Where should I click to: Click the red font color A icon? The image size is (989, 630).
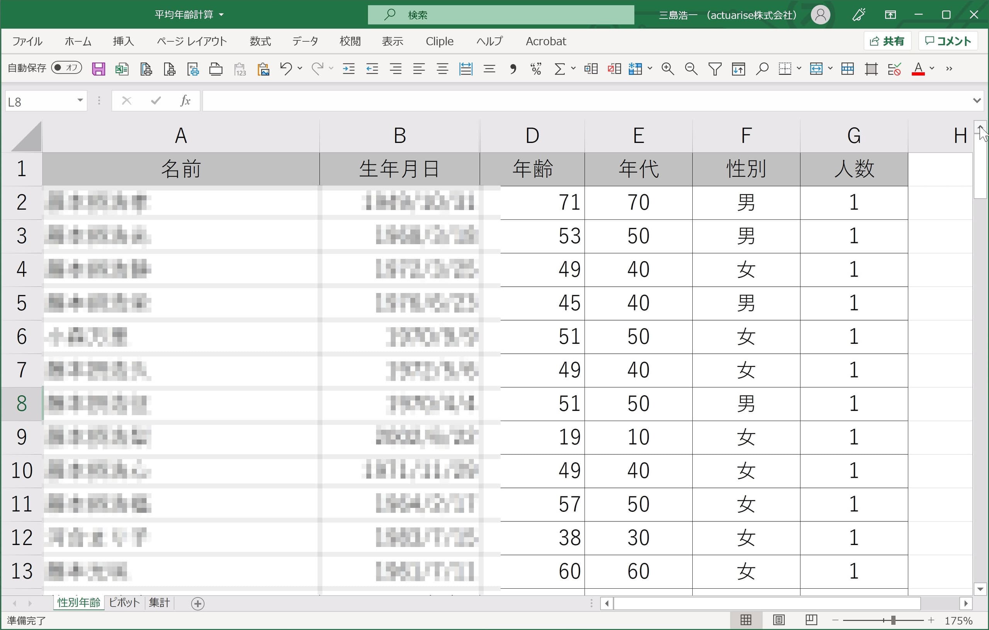[x=918, y=69]
